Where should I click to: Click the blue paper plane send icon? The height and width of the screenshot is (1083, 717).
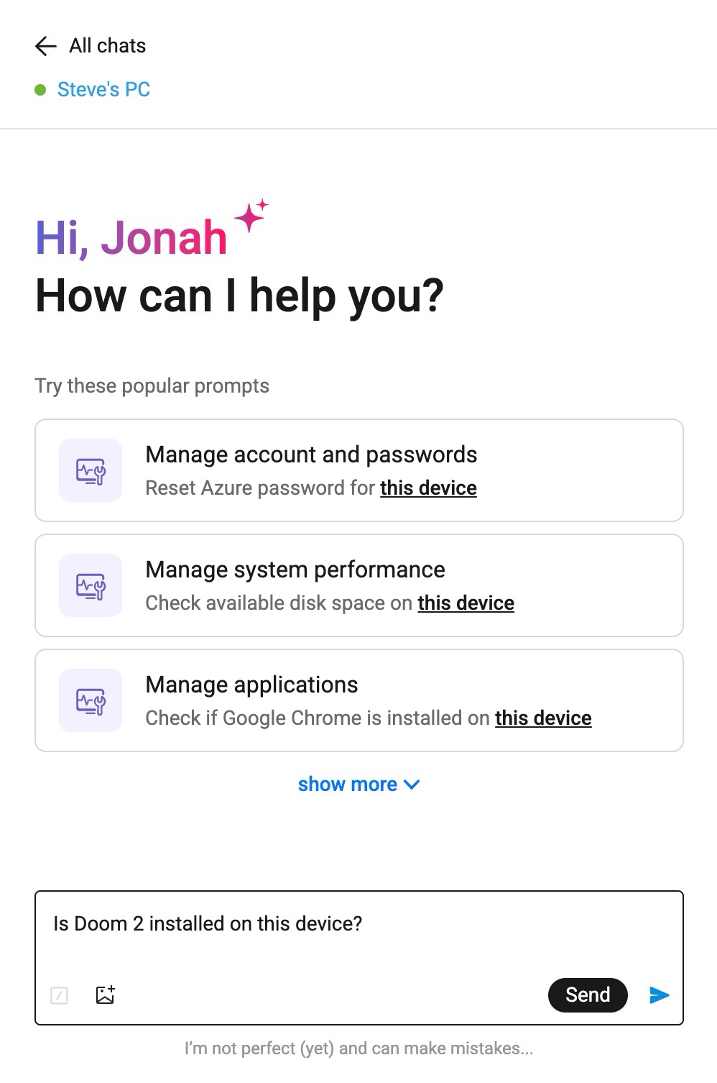(x=659, y=995)
